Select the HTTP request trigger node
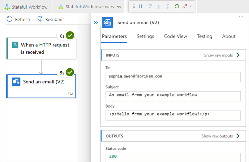Screen dimensions: 249x162 (x=41, y=49)
